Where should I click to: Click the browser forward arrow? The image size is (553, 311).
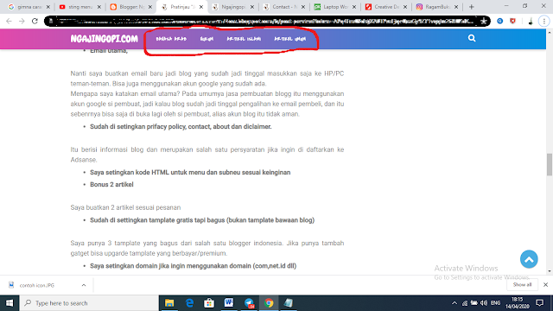[22, 21]
